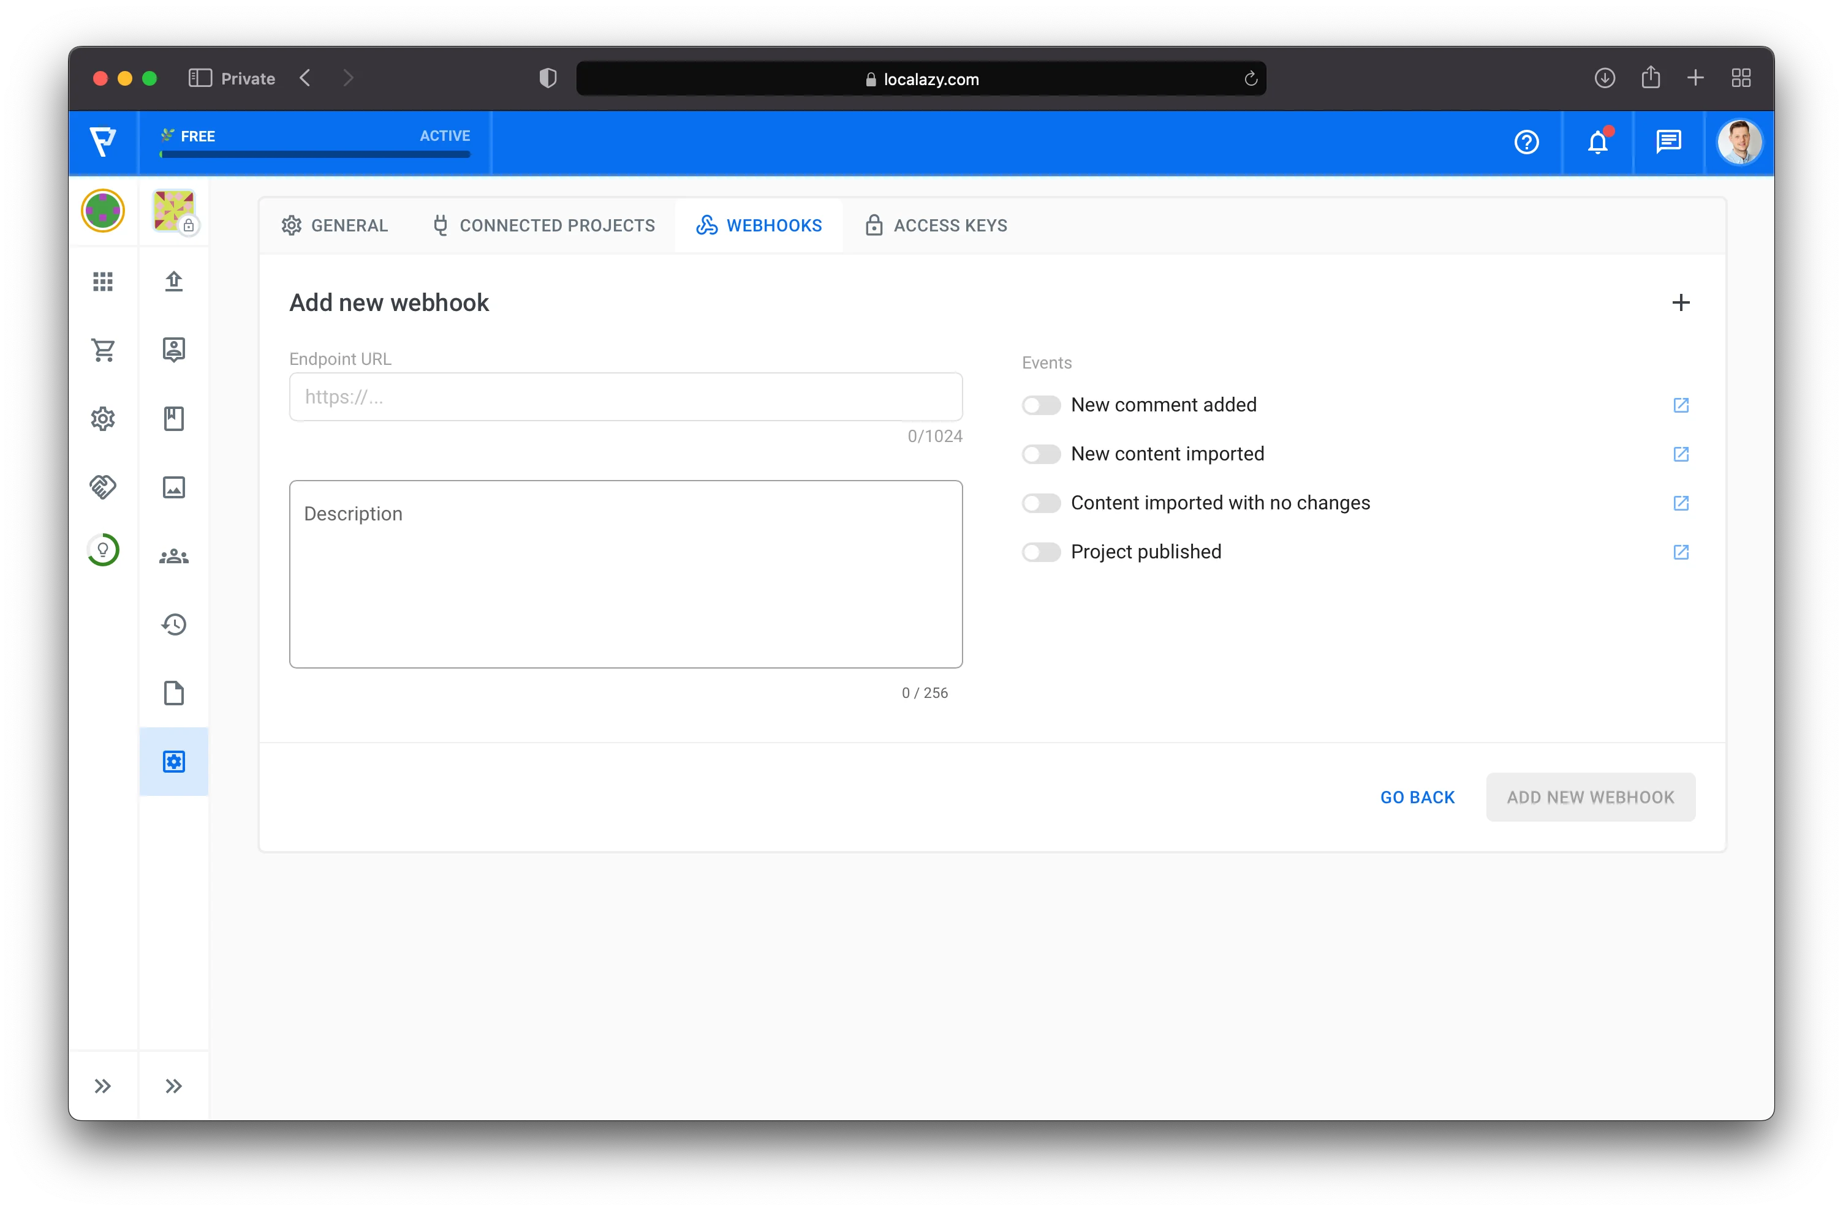Viewport: 1843px width, 1211px height.
Task: Enable the Content imported with no changes toggle
Action: [1041, 503]
